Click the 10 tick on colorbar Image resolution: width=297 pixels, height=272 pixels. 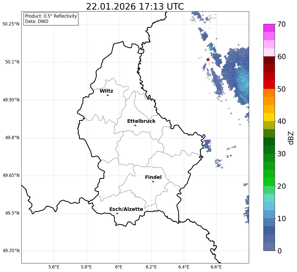tap(281, 218)
